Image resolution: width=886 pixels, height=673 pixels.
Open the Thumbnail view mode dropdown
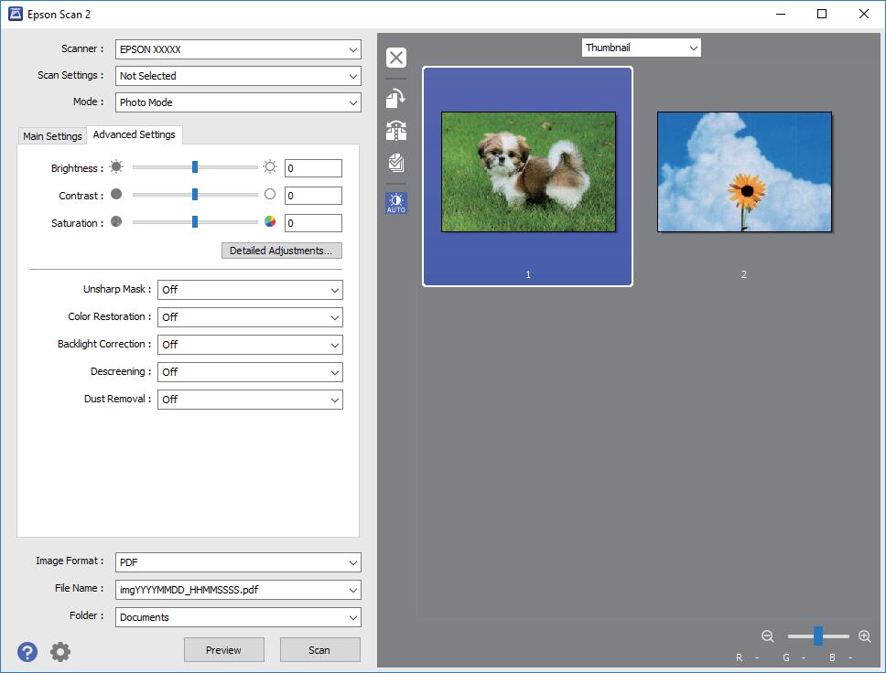[x=642, y=48]
